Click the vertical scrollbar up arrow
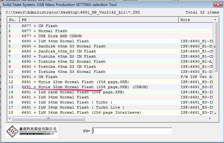 tap(215, 20)
